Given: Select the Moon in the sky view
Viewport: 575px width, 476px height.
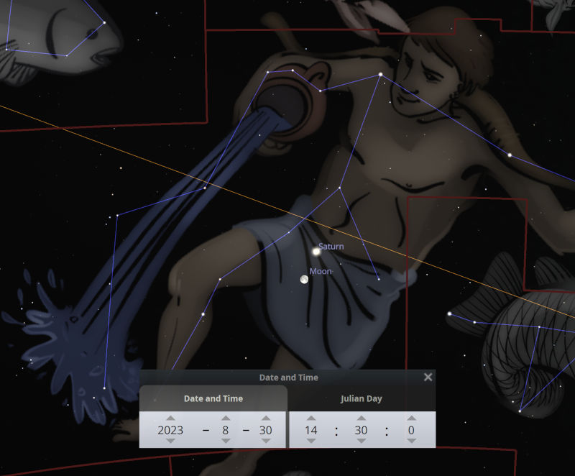Looking at the screenshot, I should tap(304, 280).
